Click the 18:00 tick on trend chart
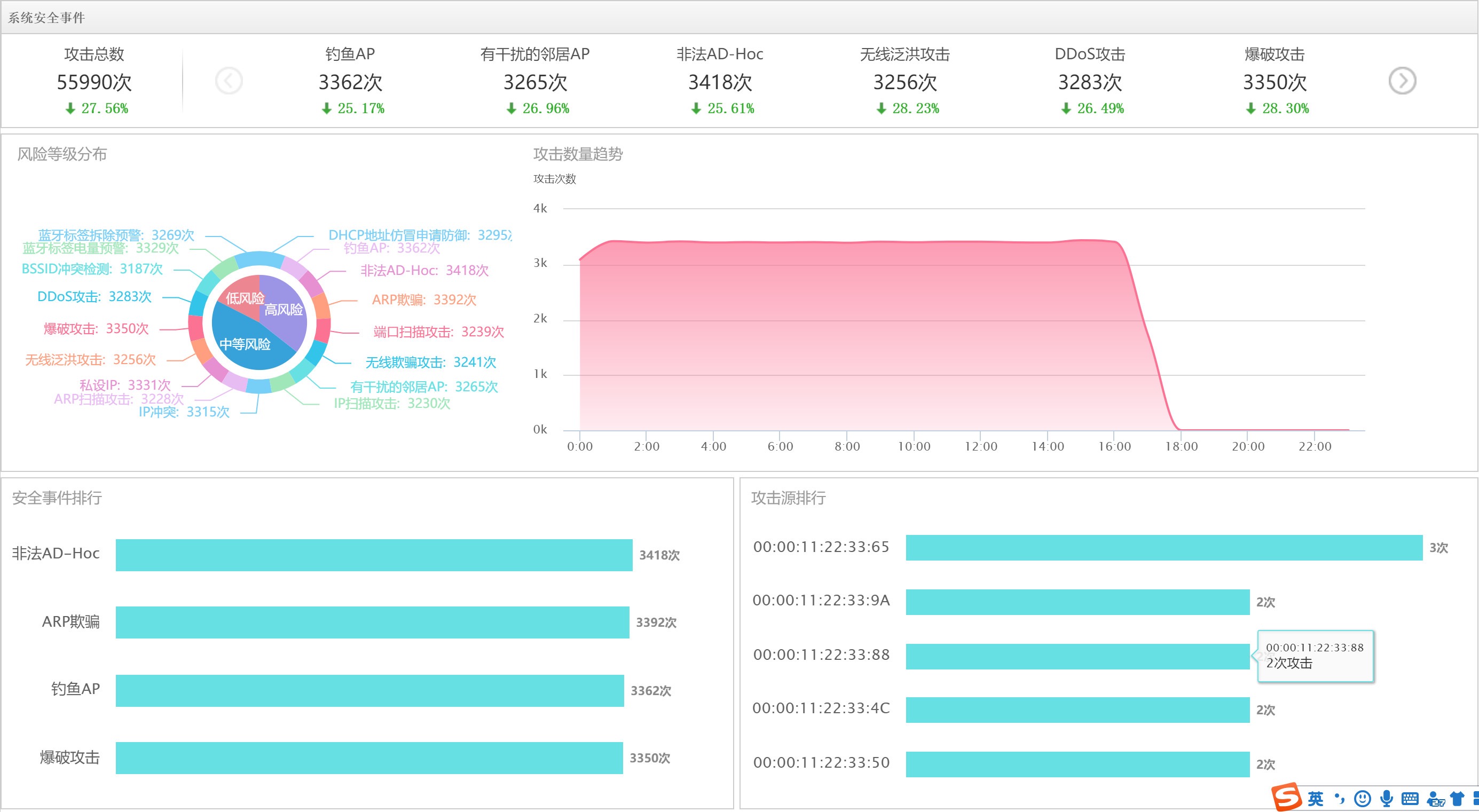Screen dimensions: 1479x812 pyautogui.click(x=1181, y=446)
